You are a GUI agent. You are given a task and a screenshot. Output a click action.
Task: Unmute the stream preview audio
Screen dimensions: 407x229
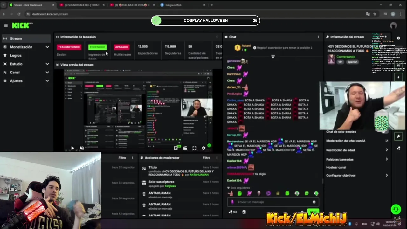[x=82, y=148]
